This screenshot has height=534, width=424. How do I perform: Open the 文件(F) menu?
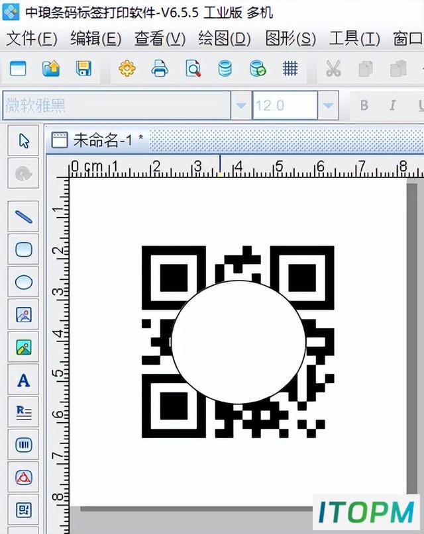point(32,38)
